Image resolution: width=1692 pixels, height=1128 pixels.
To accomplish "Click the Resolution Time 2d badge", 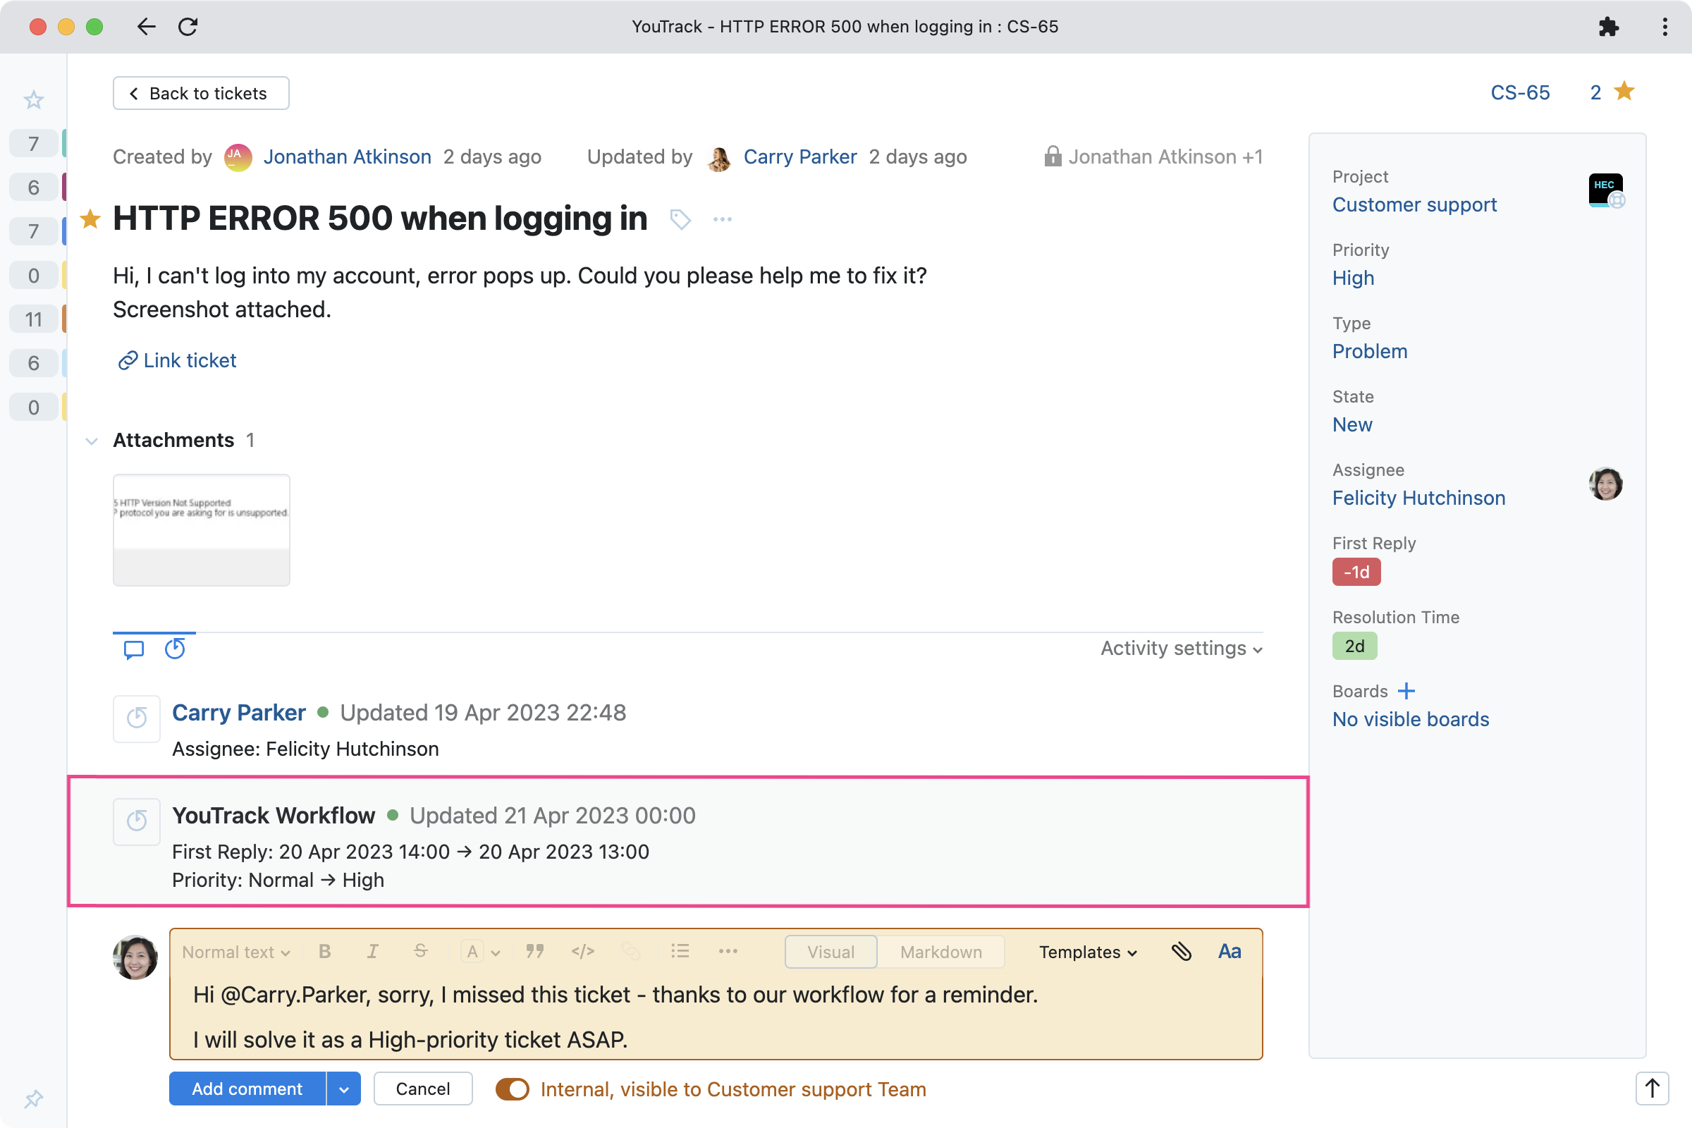I will tap(1354, 646).
